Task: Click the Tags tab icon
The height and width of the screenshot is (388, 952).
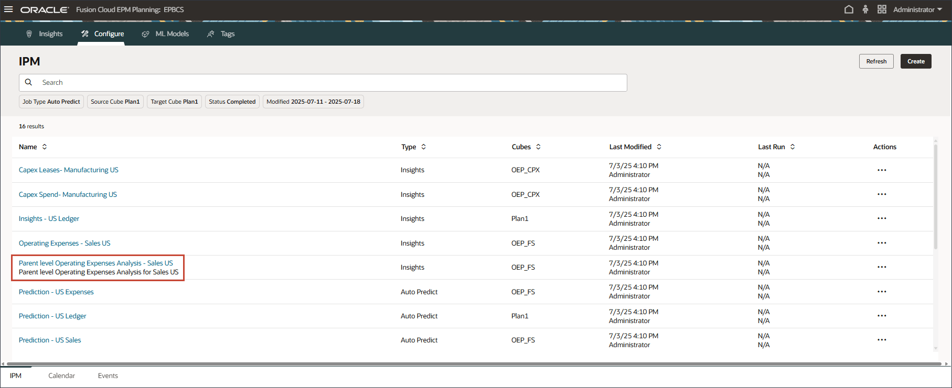Action: click(211, 34)
